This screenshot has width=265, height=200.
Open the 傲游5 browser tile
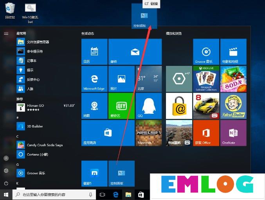point(94,173)
